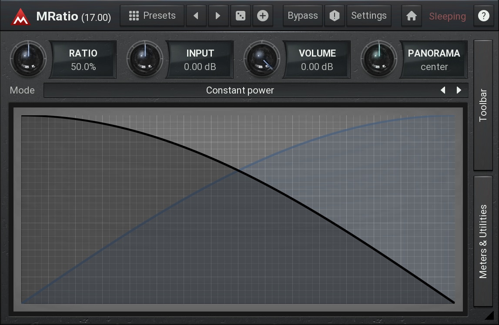
Task: Expand the Toolbar side panel
Action: click(x=483, y=105)
